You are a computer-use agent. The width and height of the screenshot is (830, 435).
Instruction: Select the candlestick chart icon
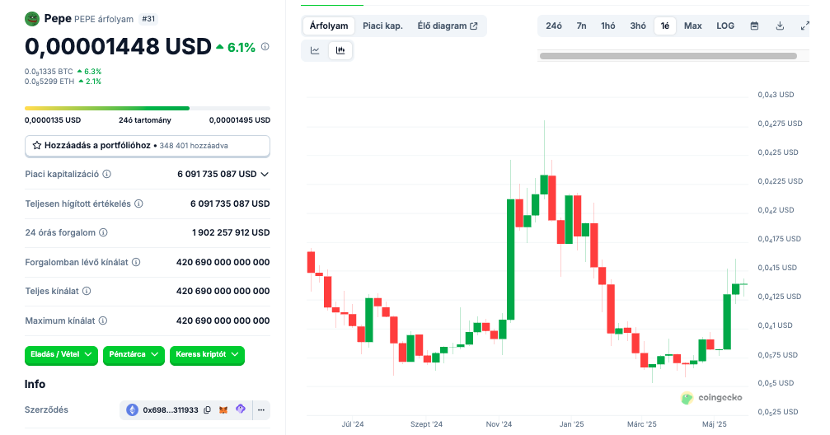coord(340,50)
